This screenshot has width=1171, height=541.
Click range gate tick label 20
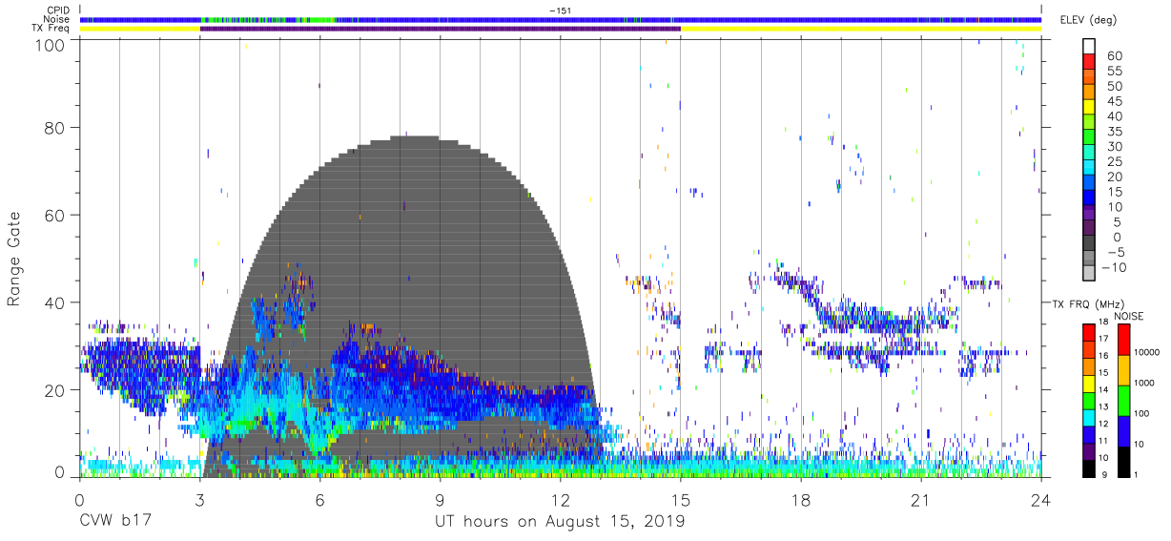pos(55,390)
